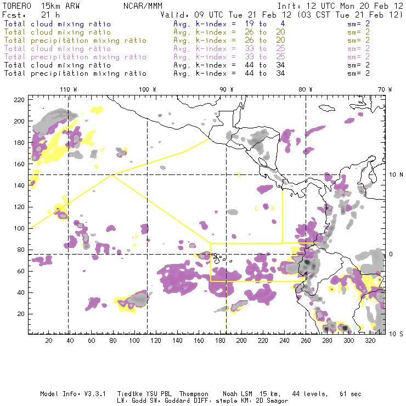Click the yellow "E" marker on the map
Viewport: 406px width, 406px height.
click(239, 174)
